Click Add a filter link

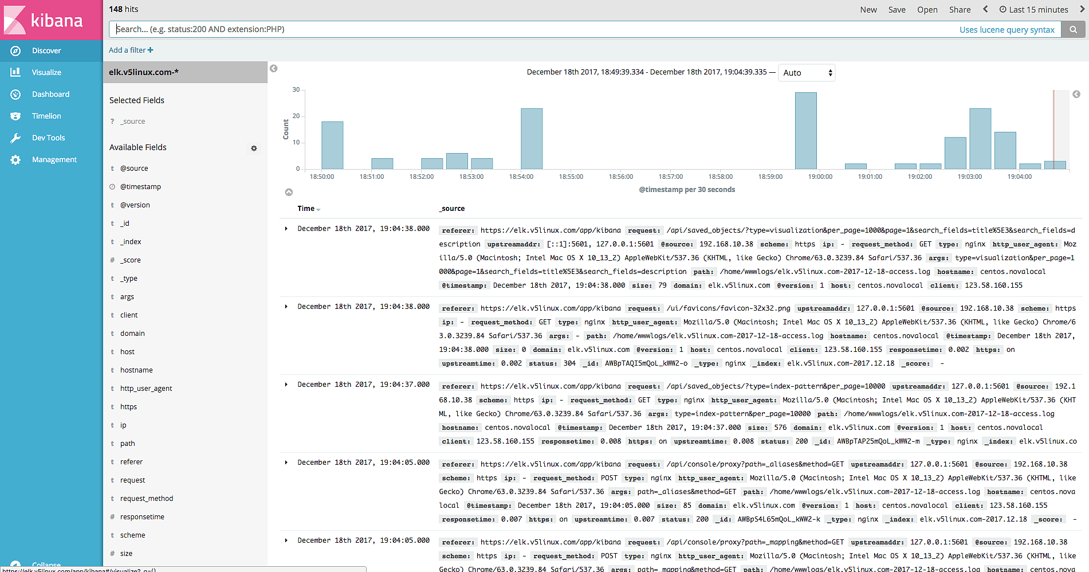click(x=131, y=50)
